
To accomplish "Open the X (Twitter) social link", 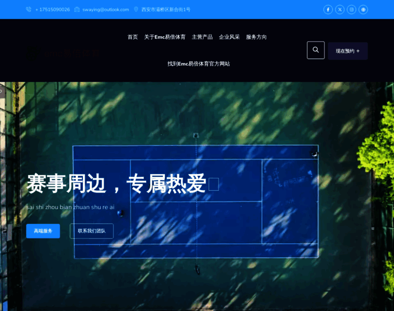I will pyautogui.click(x=340, y=9).
